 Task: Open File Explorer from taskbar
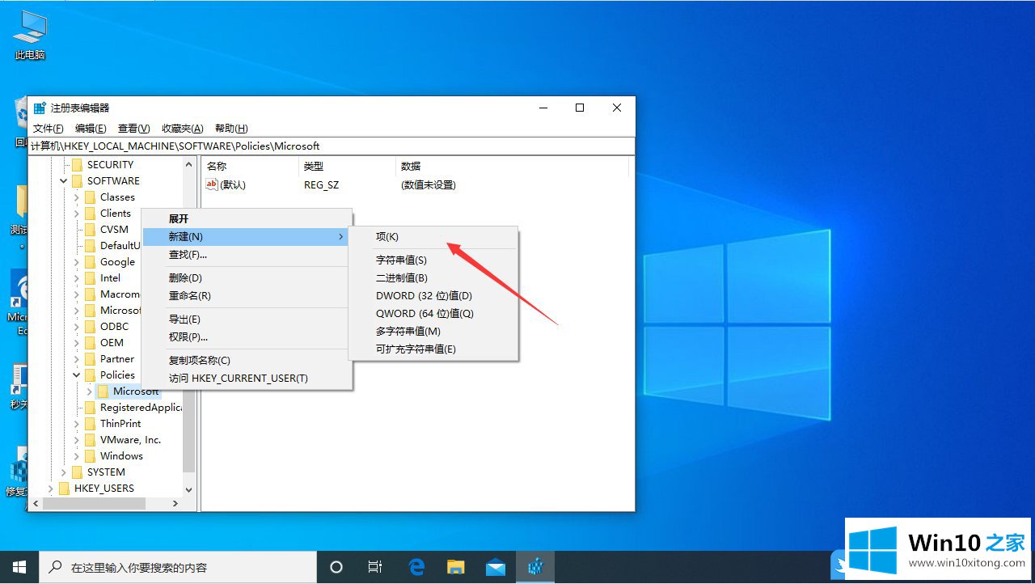pos(456,567)
